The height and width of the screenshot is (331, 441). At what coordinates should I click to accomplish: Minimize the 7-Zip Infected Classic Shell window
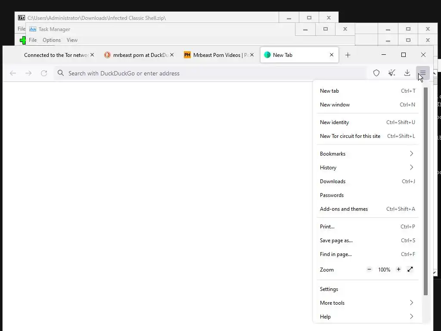pyautogui.click(x=289, y=18)
